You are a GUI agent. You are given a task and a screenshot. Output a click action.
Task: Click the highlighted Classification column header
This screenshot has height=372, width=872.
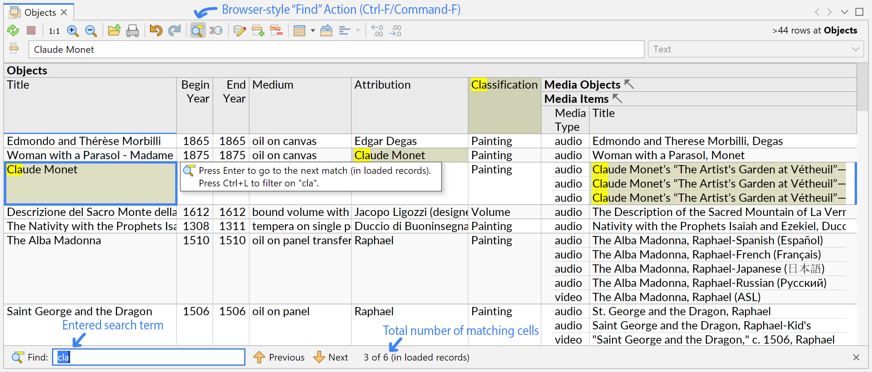505,105
